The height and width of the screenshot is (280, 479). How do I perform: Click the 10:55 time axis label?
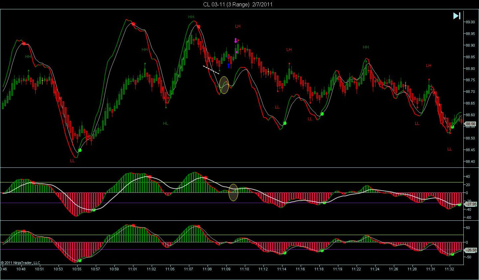coord(77,268)
